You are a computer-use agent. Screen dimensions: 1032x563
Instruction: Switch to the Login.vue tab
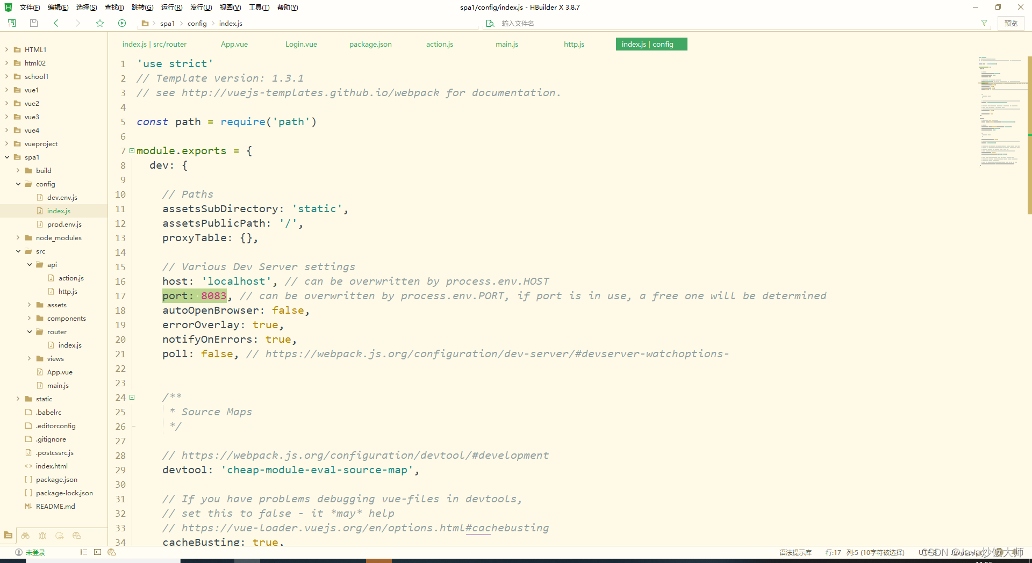tap(301, 44)
